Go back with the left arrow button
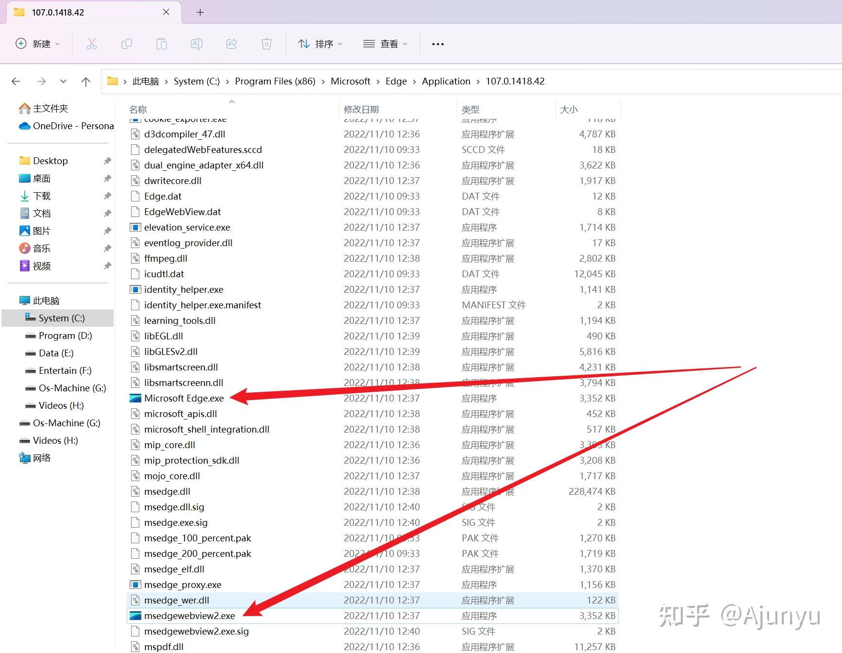 click(16, 82)
